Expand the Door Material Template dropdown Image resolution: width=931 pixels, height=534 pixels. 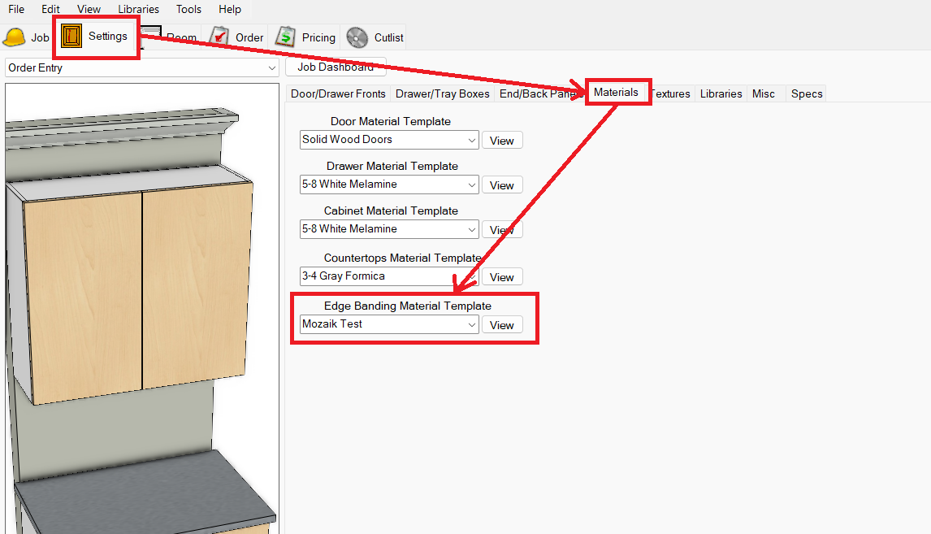[471, 140]
